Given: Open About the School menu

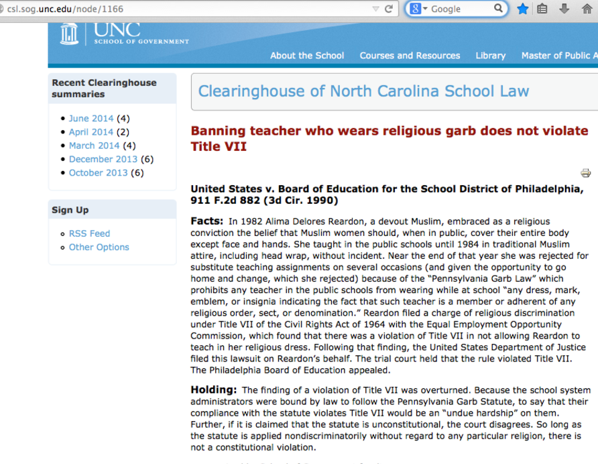Looking at the screenshot, I should (x=307, y=56).
